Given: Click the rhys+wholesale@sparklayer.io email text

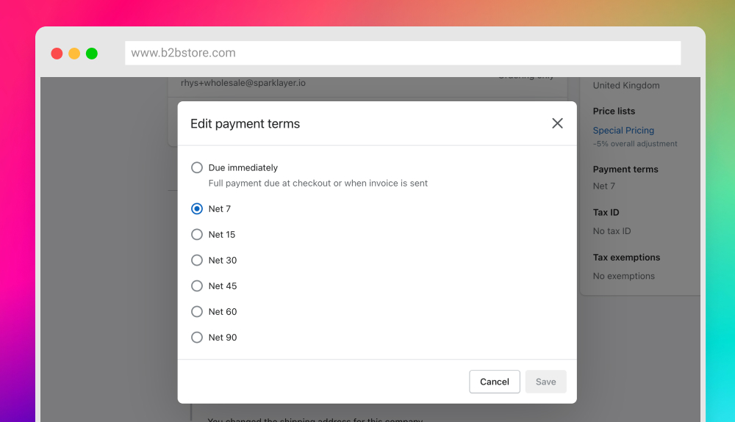Looking at the screenshot, I should click(x=243, y=83).
